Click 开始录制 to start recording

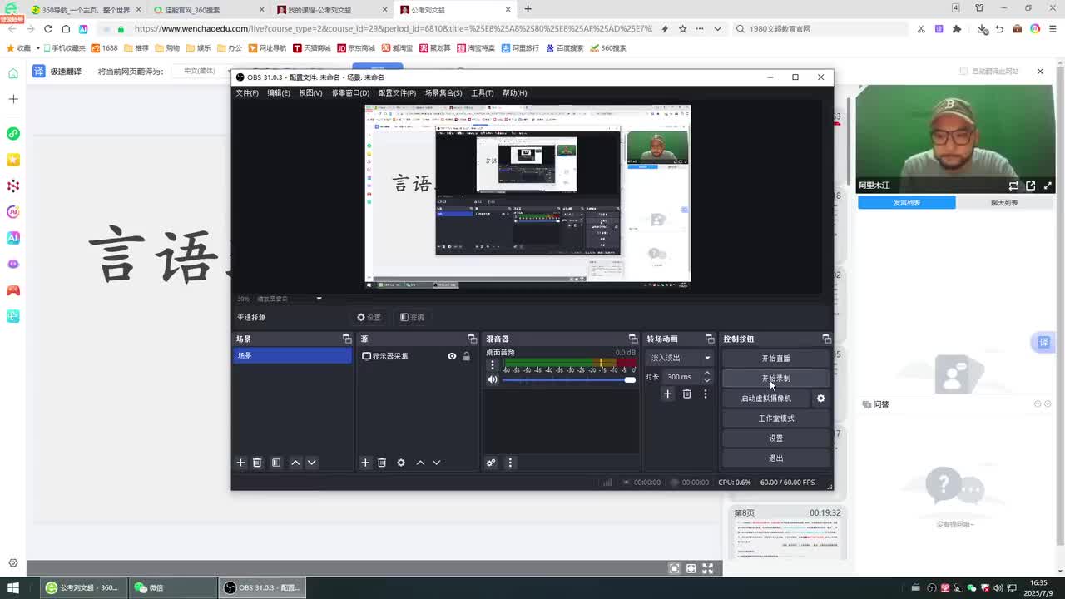775,379
